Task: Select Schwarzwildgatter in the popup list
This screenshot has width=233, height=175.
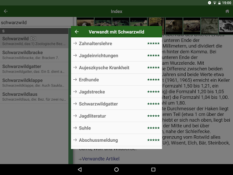Action: 116,104
